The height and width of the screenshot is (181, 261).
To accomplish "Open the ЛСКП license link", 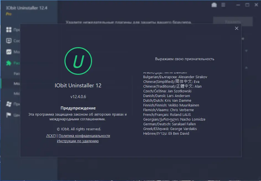I will (51, 136).
